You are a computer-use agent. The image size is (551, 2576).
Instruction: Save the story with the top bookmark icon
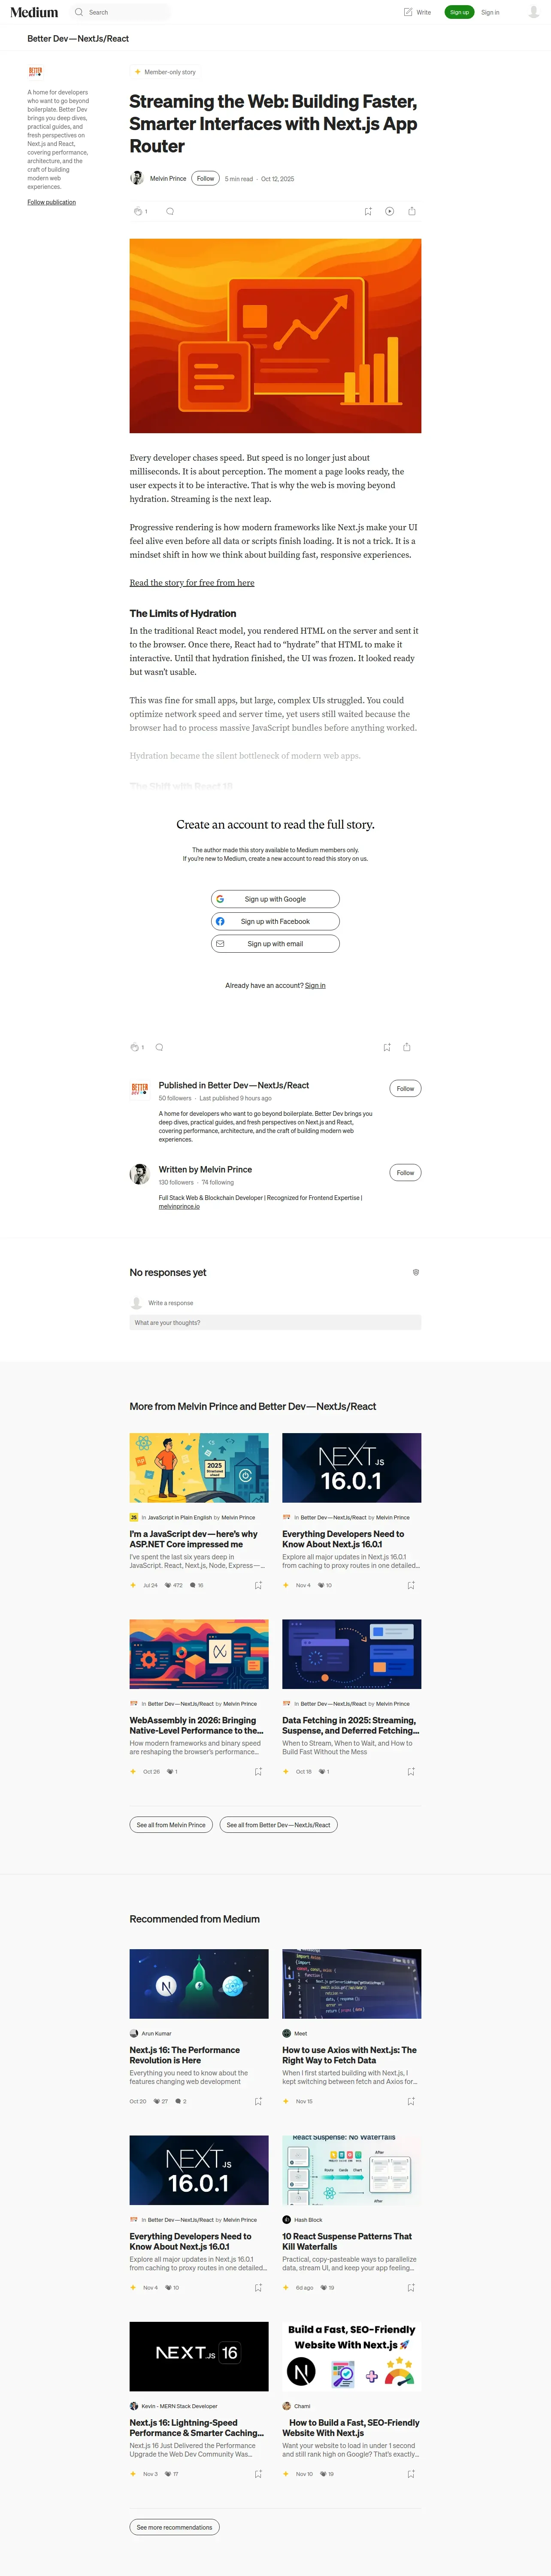368,211
